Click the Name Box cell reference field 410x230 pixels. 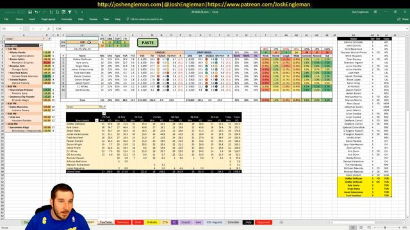[10, 29]
